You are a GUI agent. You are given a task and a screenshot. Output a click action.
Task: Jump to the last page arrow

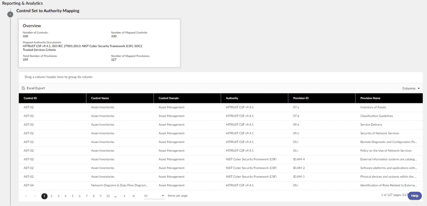click(x=133, y=196)
